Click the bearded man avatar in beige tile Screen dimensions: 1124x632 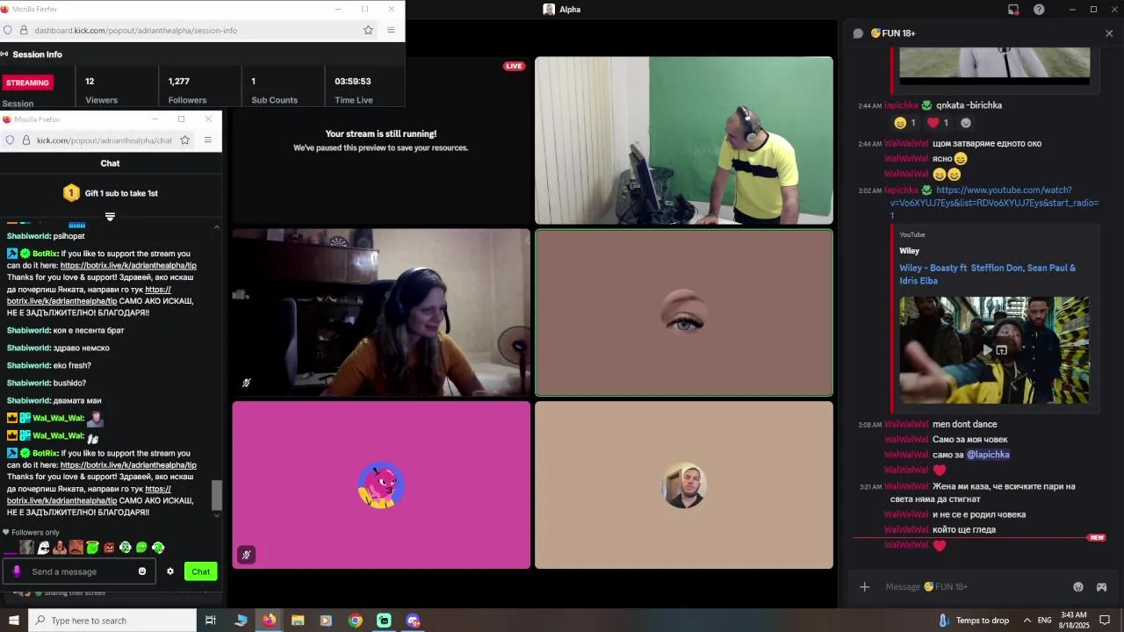click(x=684, y=485)
